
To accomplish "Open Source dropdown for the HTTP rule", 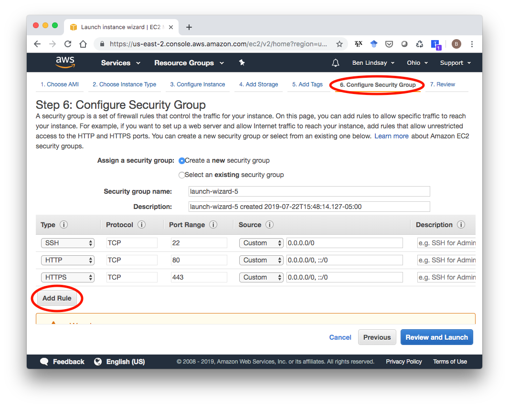I will pyautogui.click(x=261, y=260).
